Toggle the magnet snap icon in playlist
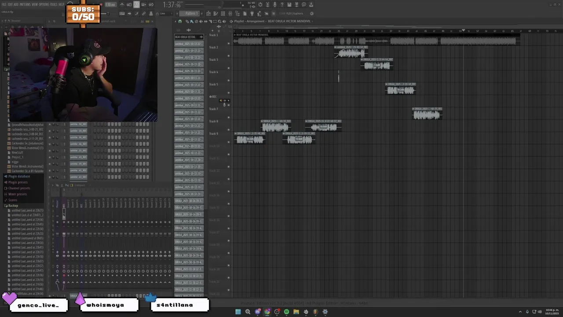Viewport: 563px width, 317px height. [x=180, y=22]
